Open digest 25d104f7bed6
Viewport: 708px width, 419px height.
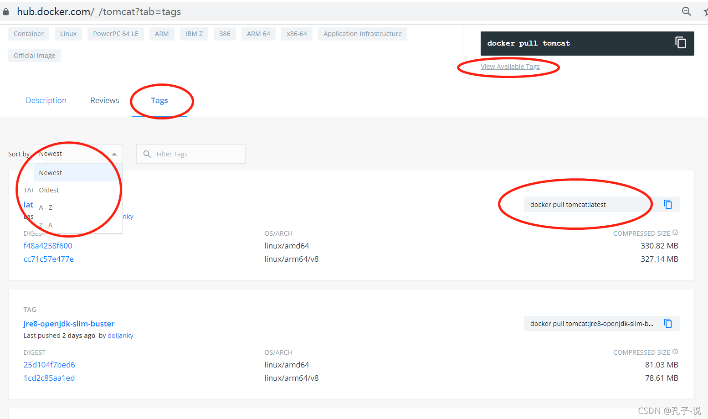(x=49, y=365)
